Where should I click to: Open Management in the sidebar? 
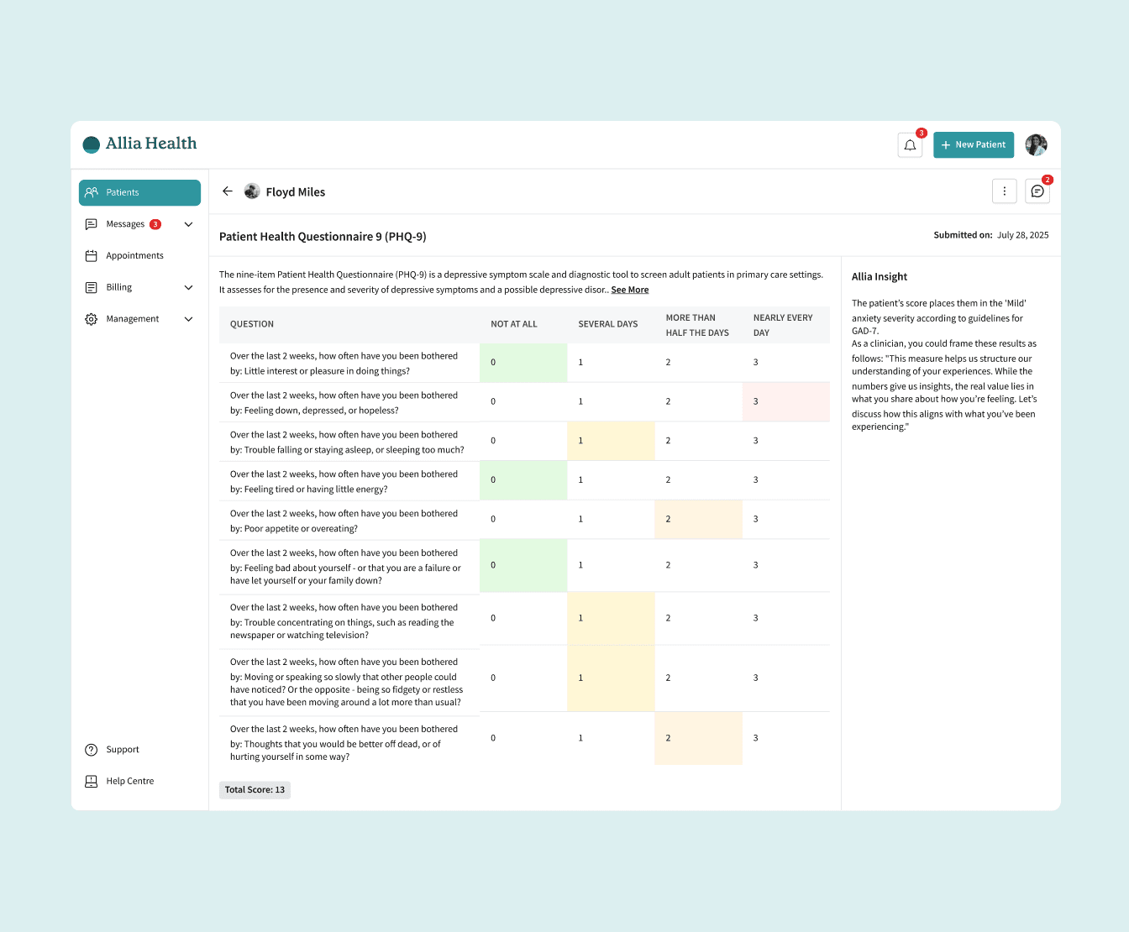[x=139, y=319]
